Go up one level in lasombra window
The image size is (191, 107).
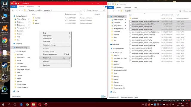[x=119, y=11]
